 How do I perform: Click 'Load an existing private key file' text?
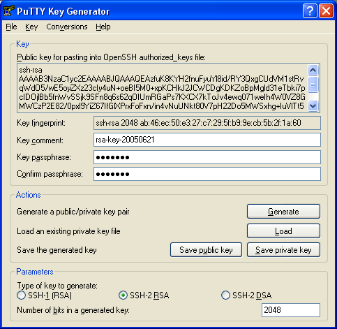(68, 231)
